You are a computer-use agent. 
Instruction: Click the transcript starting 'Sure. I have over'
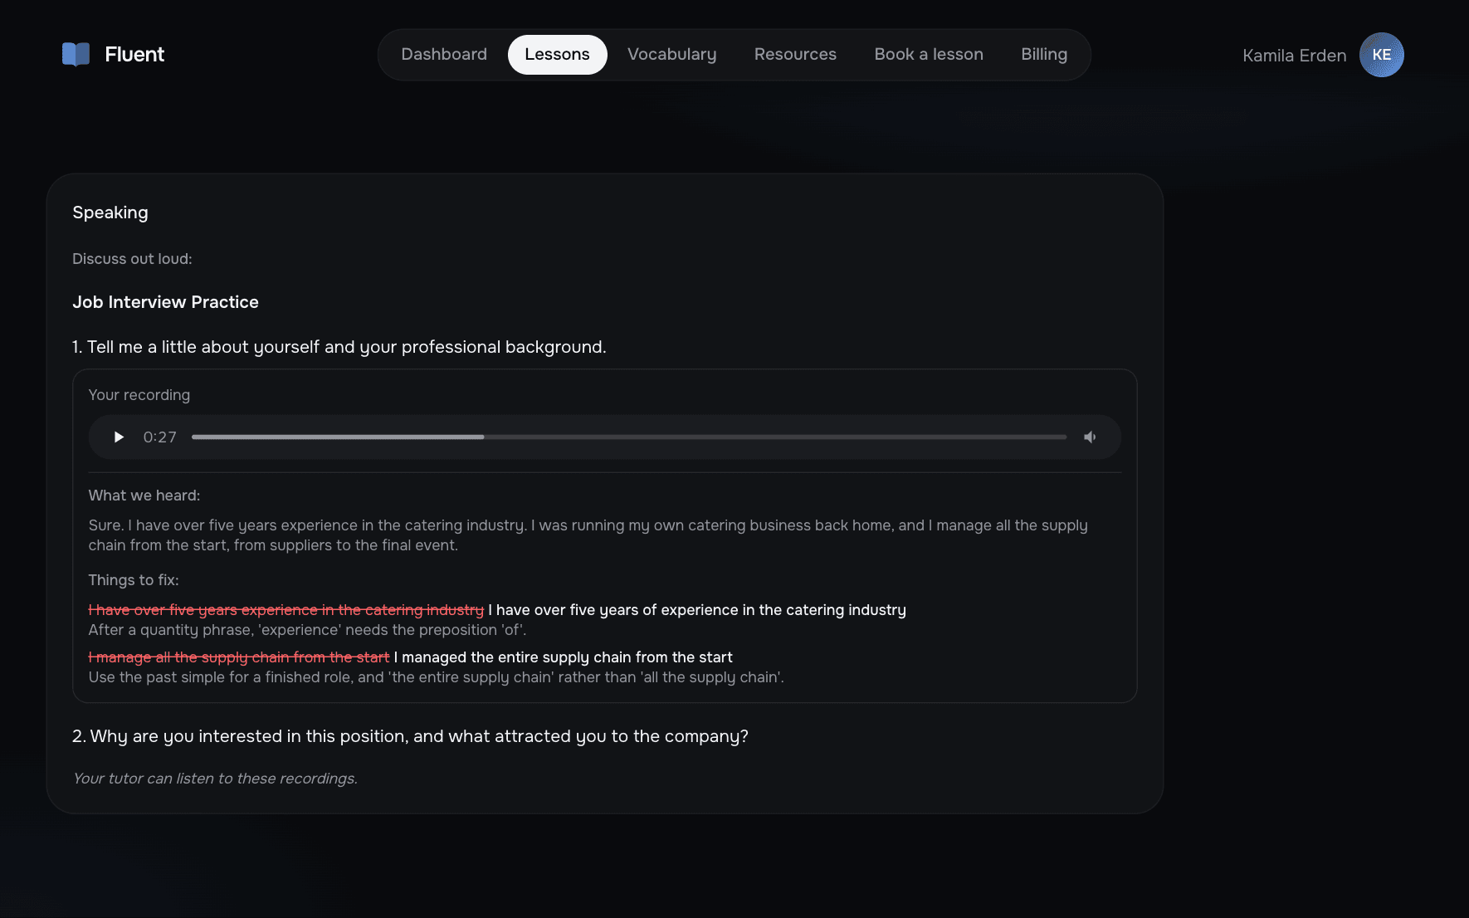coord(588,535)
